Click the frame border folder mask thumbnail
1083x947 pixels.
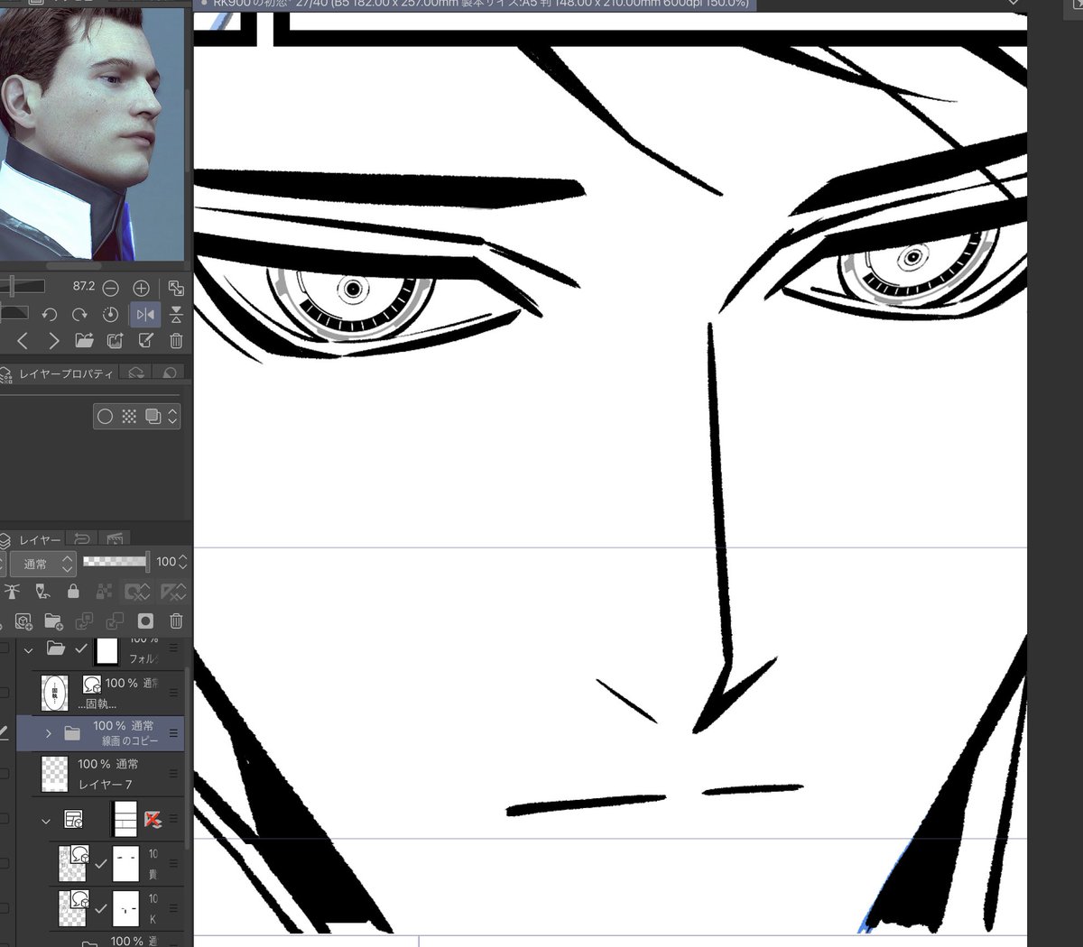pyautogui.click(x=125, y=819)
